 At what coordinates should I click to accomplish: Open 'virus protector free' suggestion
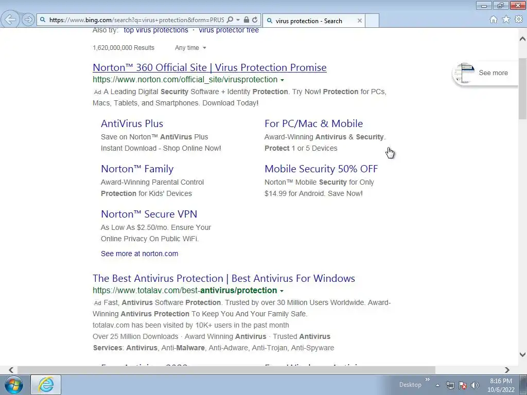click(x=229, y=30)
